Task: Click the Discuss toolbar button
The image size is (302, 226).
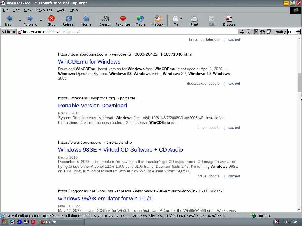Action: coord(229,21)
